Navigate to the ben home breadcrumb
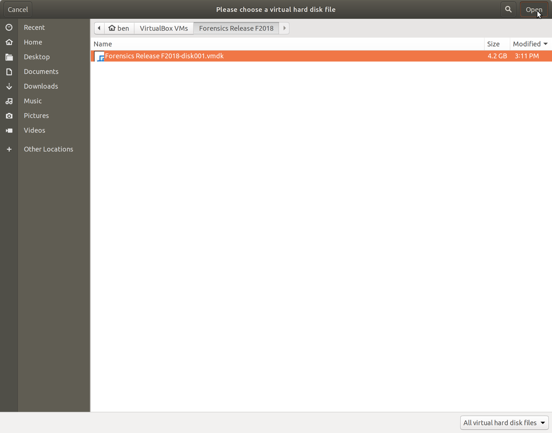The width and height of the screenshot is (552, 433). click(119, 28)
